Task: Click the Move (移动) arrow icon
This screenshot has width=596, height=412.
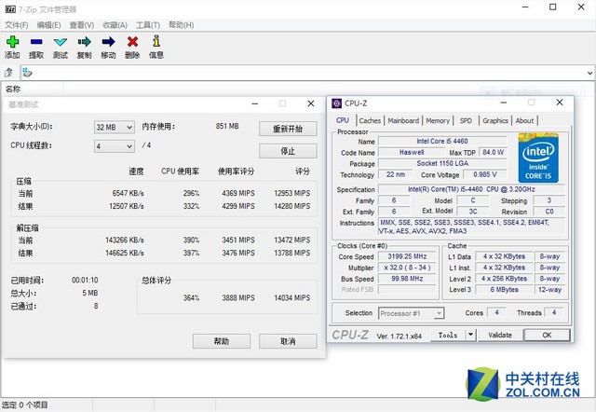Action: (108, 42)
